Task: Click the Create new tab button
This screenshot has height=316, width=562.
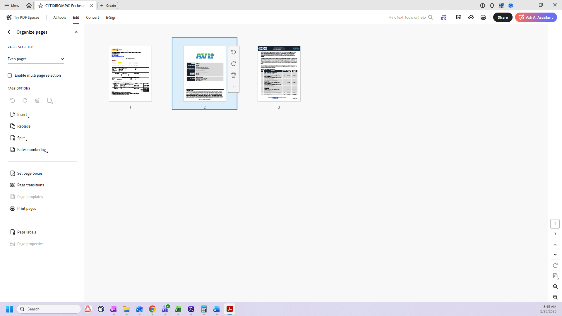Action: (108, 6)
